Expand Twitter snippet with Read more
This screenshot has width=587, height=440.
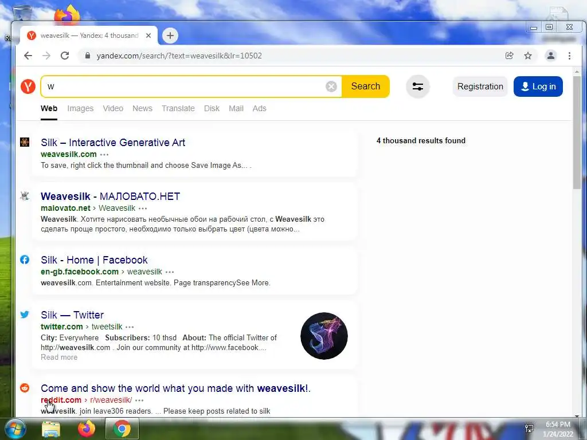[x=59, y=357]
